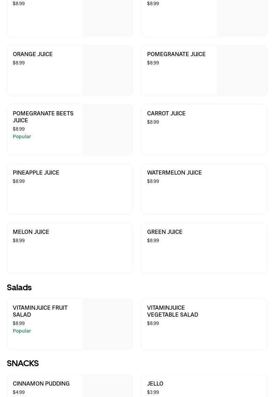Image resolution: width=279 pixels, height=397 pixels.
Task: Open the Cinnamon Pudding snack item
Action: point(41,384)
